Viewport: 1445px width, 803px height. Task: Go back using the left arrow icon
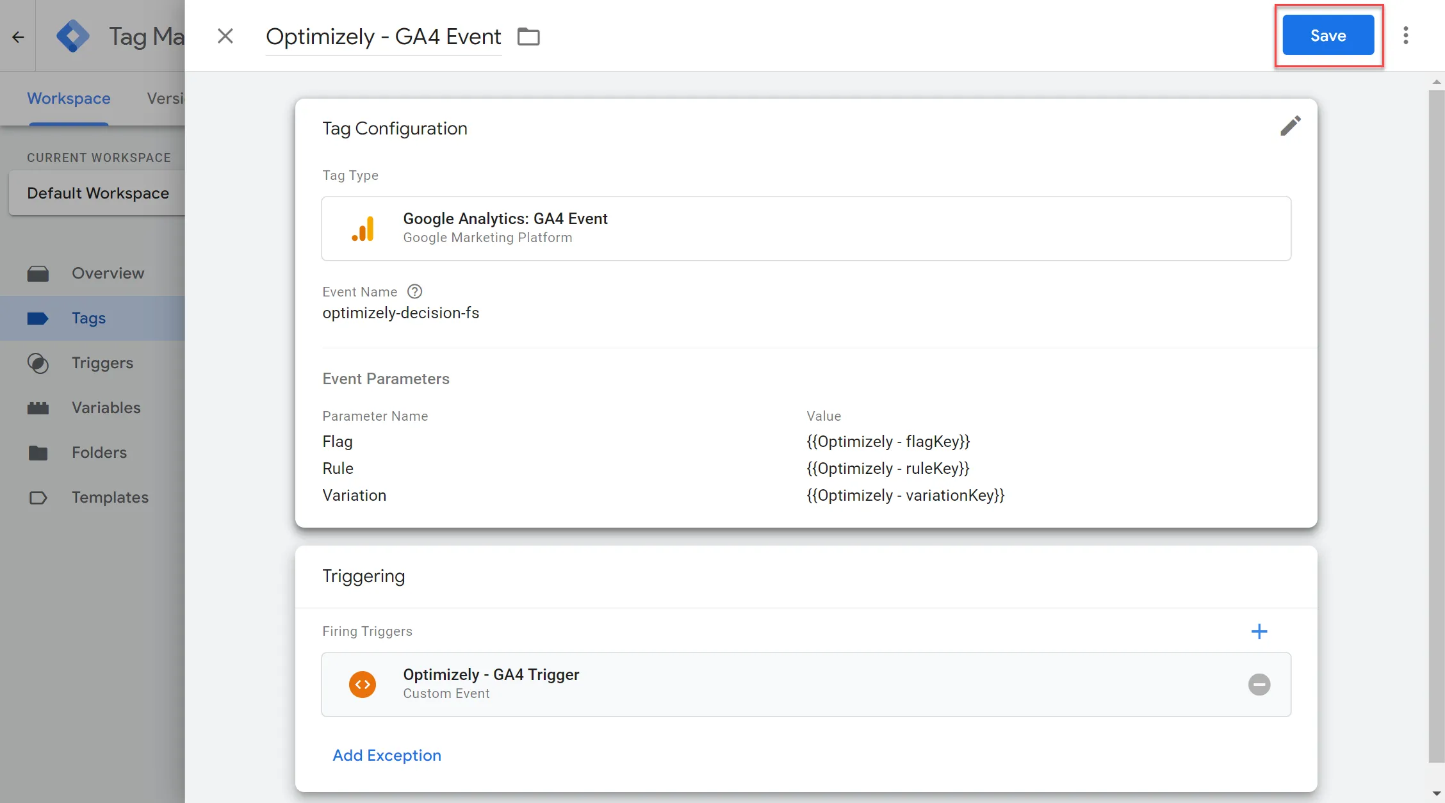[18, 37]
